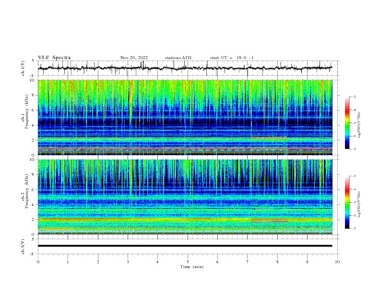
Task: Click the ch.1 colorbar "log(PSD)(V²/Hz)" label
Action: click(359, 125)
